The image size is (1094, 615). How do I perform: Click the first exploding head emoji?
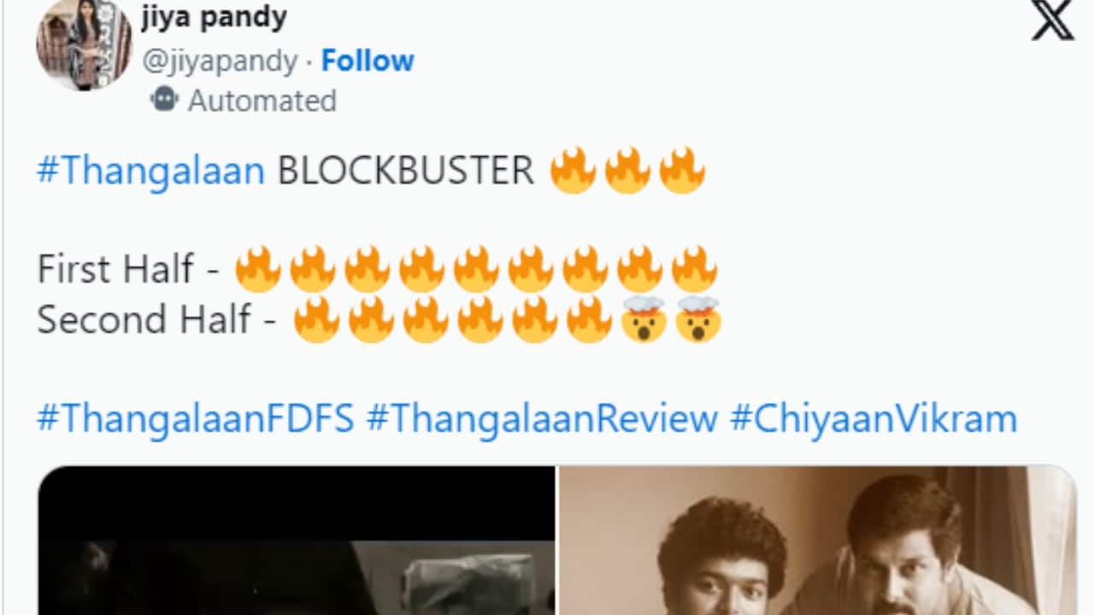point(644,321)
